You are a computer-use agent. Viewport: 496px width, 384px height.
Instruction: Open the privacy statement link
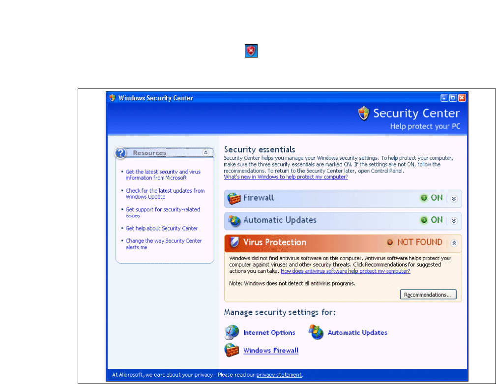click(279, 375)
